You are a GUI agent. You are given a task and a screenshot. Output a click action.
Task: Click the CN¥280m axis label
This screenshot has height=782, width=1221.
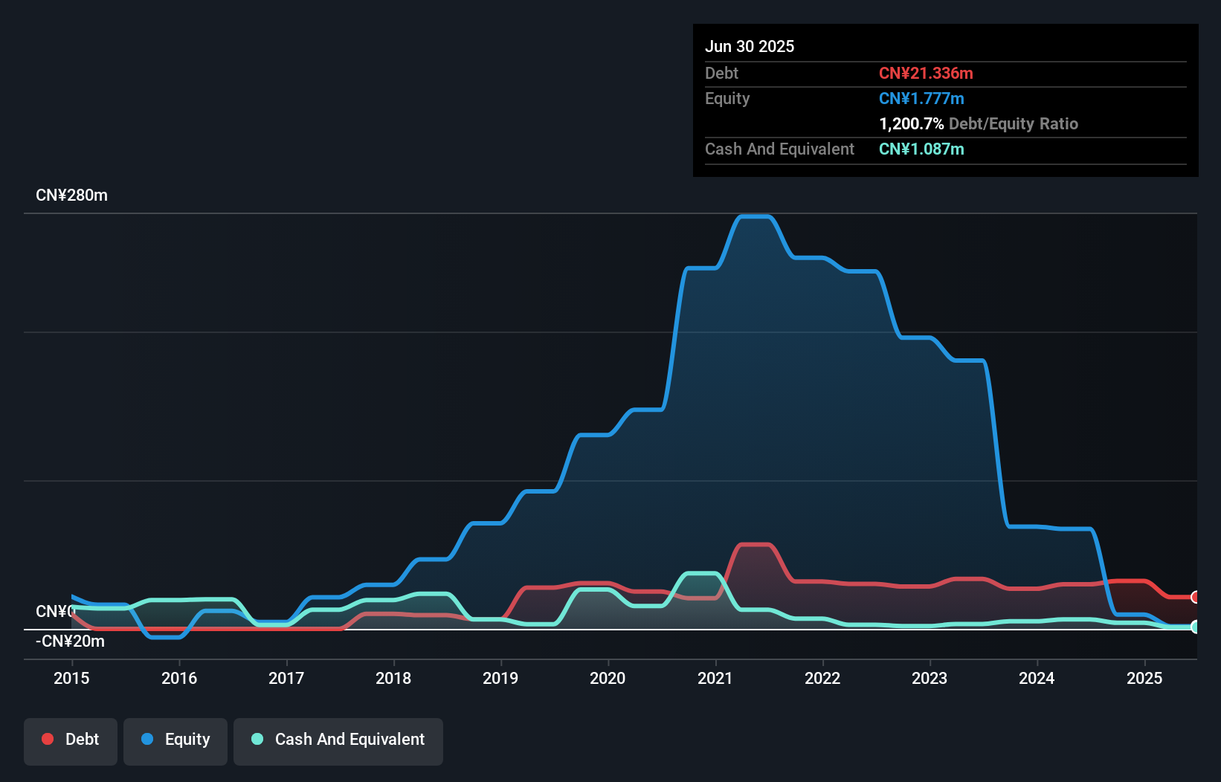coord(72,195)
